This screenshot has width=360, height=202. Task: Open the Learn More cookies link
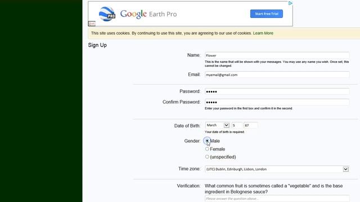(263, 33)
